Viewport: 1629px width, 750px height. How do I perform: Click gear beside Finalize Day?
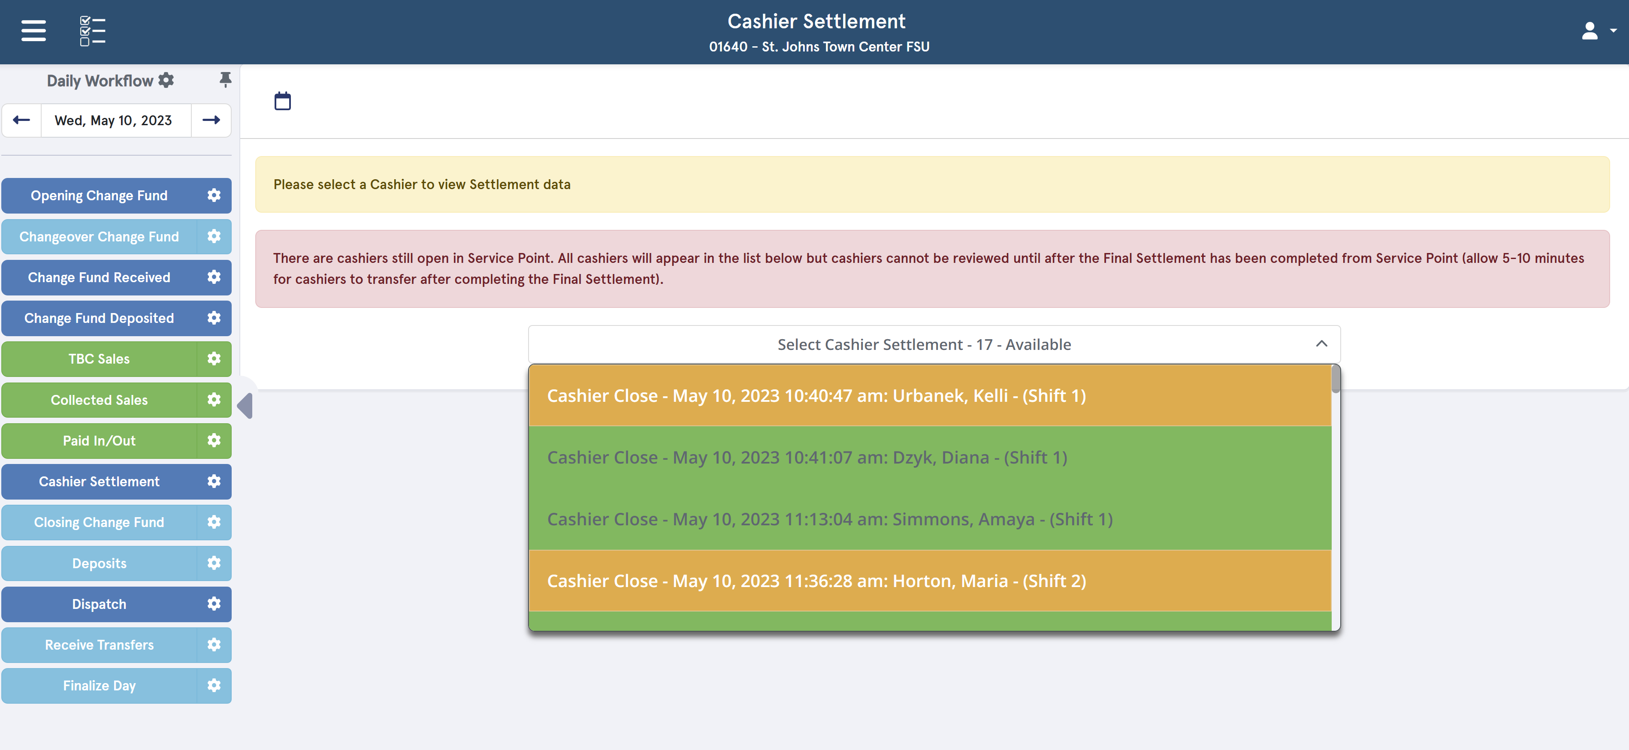[x=214, y=686]
